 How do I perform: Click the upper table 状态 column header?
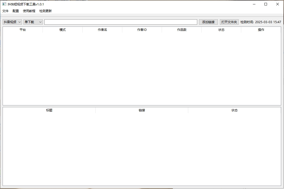coord(221,30)
